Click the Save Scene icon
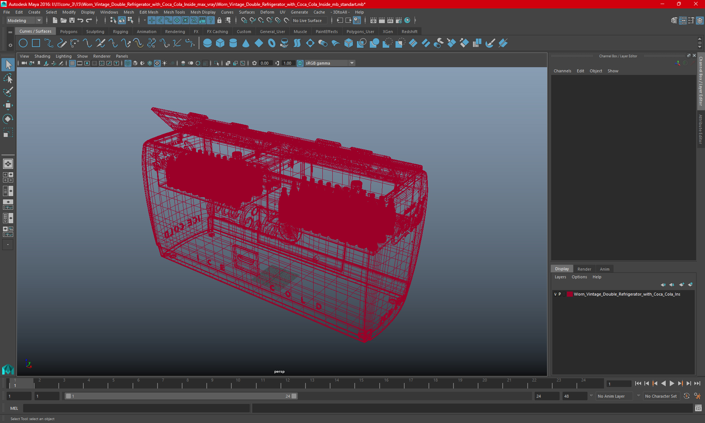This screenshot has height=423, width=705. click(x=72, y=21)
